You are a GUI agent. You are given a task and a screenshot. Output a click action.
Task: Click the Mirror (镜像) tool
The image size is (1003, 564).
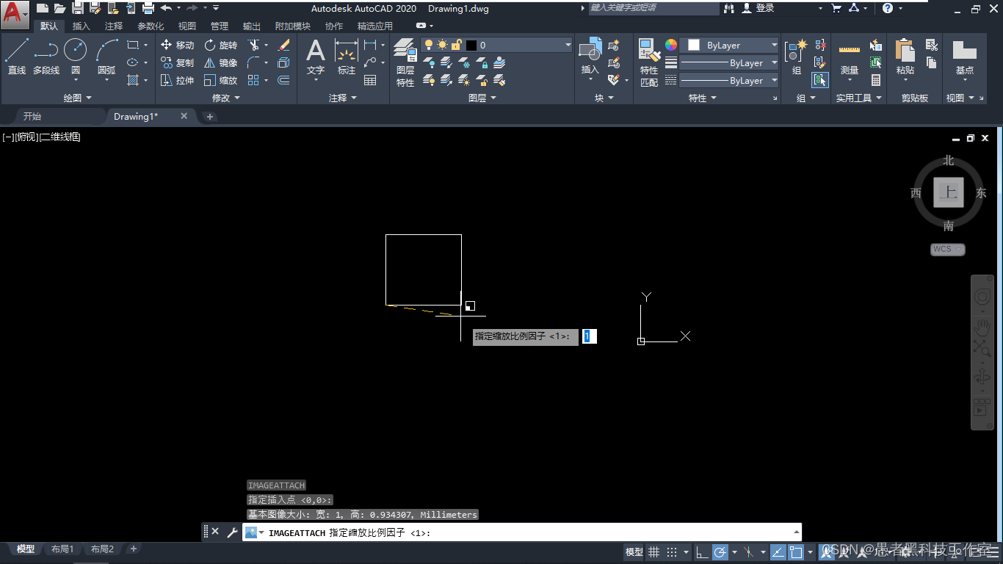click(221, 62)
